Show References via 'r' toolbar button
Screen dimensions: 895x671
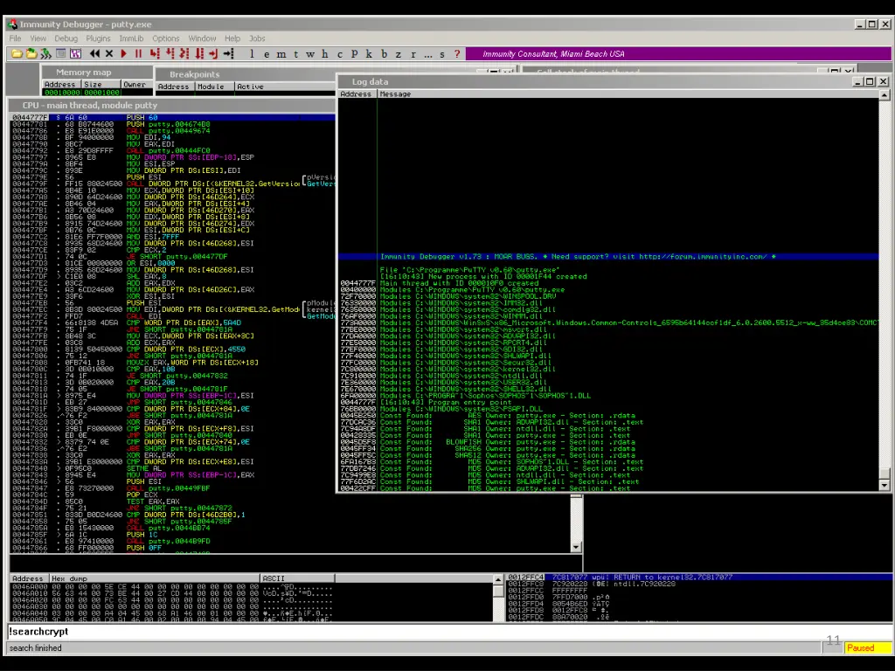click(x=413, y=53)
